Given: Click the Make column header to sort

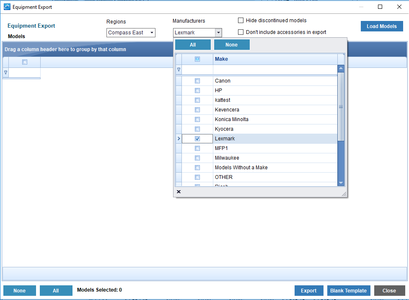Looking at the screenshot, I should [x=275, y=59].
